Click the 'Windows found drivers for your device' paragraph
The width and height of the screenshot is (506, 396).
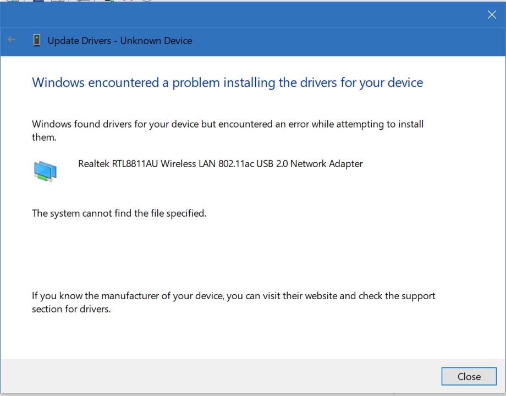[x=228, y=131]
